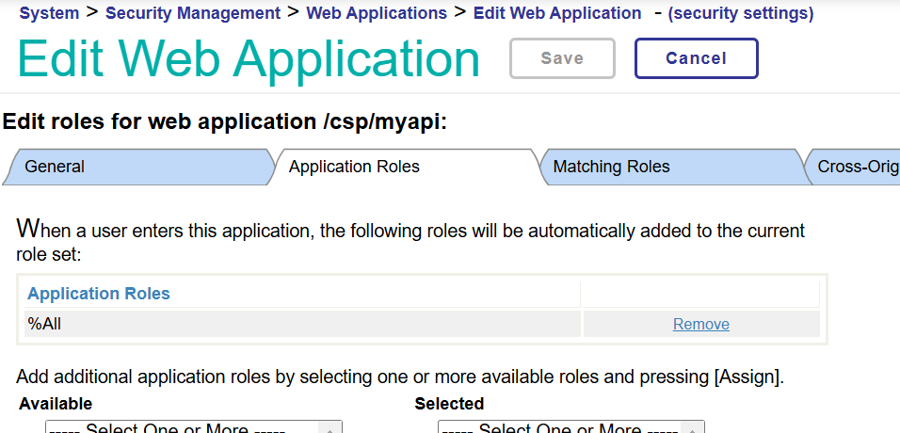Click the Edit Web Application page title
This screenshot has height=433, width=900.
pos(249,58)
